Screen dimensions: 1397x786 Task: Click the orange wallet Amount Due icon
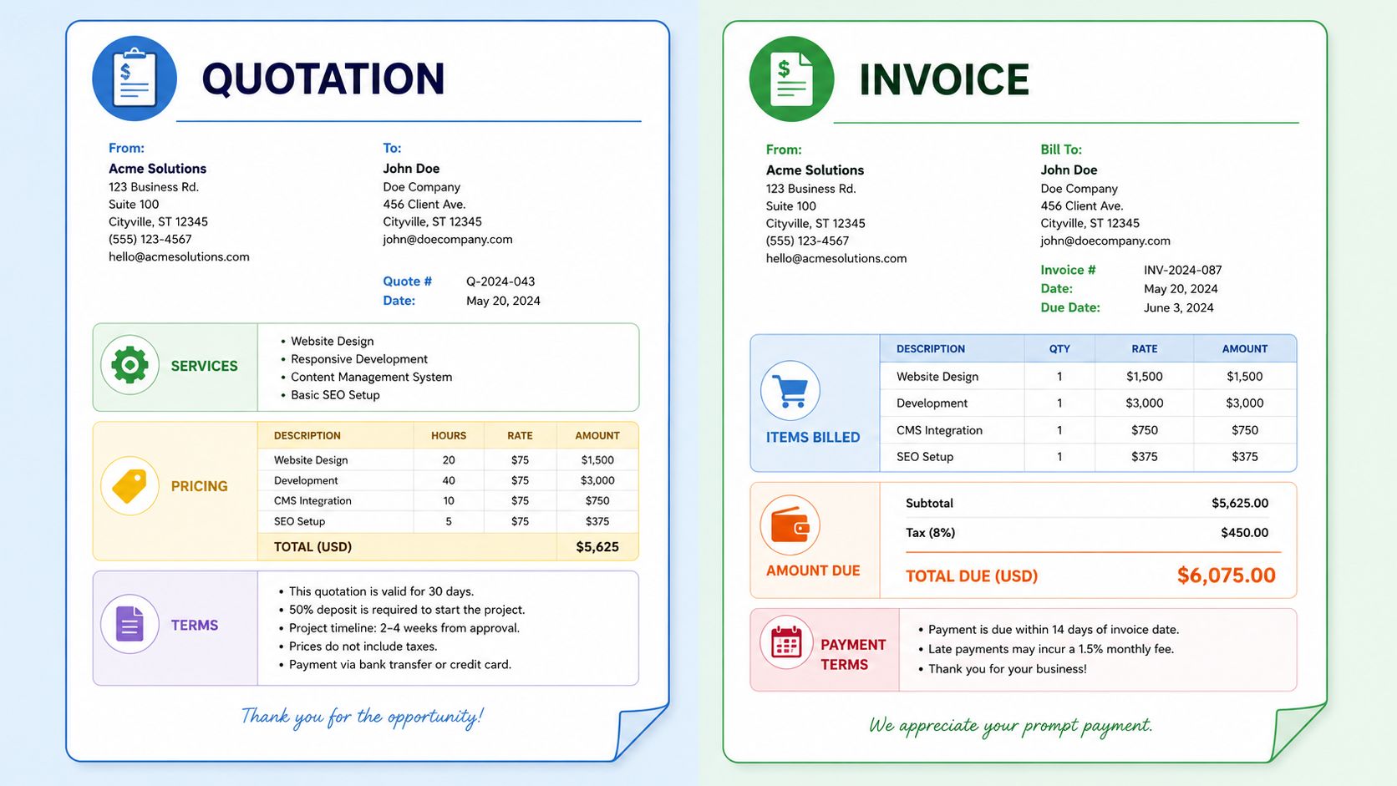tap(790, 525)
